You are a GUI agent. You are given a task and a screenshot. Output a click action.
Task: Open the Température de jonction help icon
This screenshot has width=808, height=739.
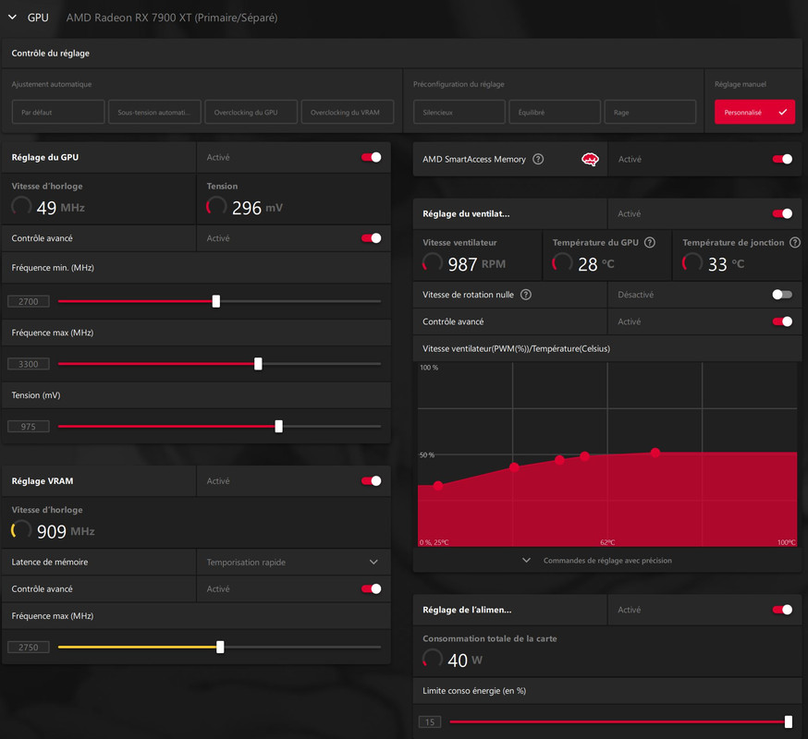[795, 243]
